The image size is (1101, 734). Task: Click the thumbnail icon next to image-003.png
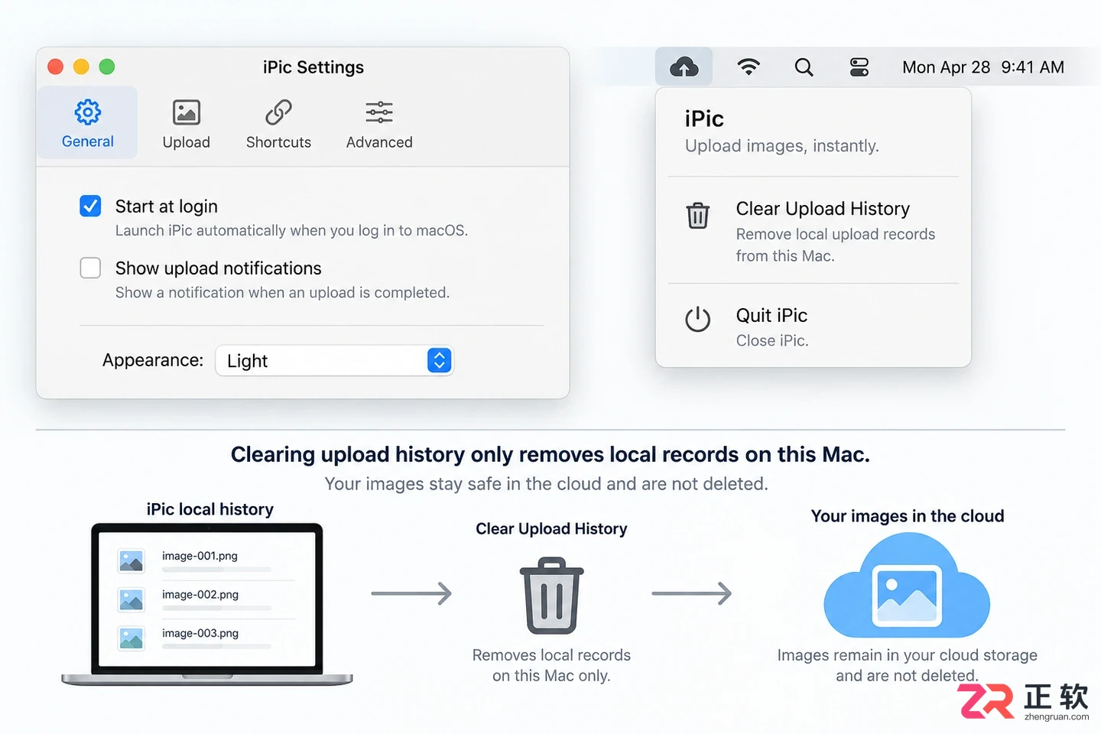tap(132, 638)
